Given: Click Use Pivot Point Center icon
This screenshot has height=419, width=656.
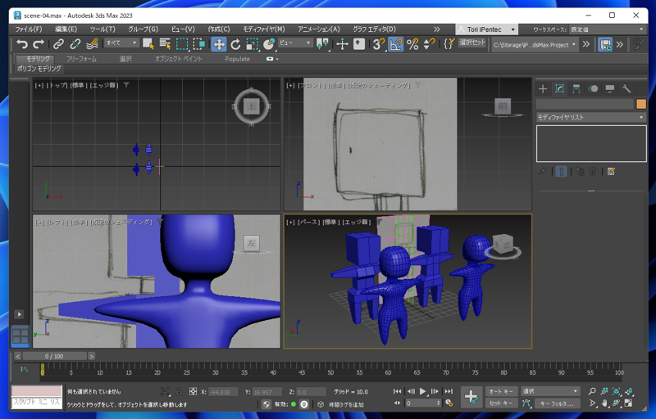Looking at the screenshot, I should [322, 44].
